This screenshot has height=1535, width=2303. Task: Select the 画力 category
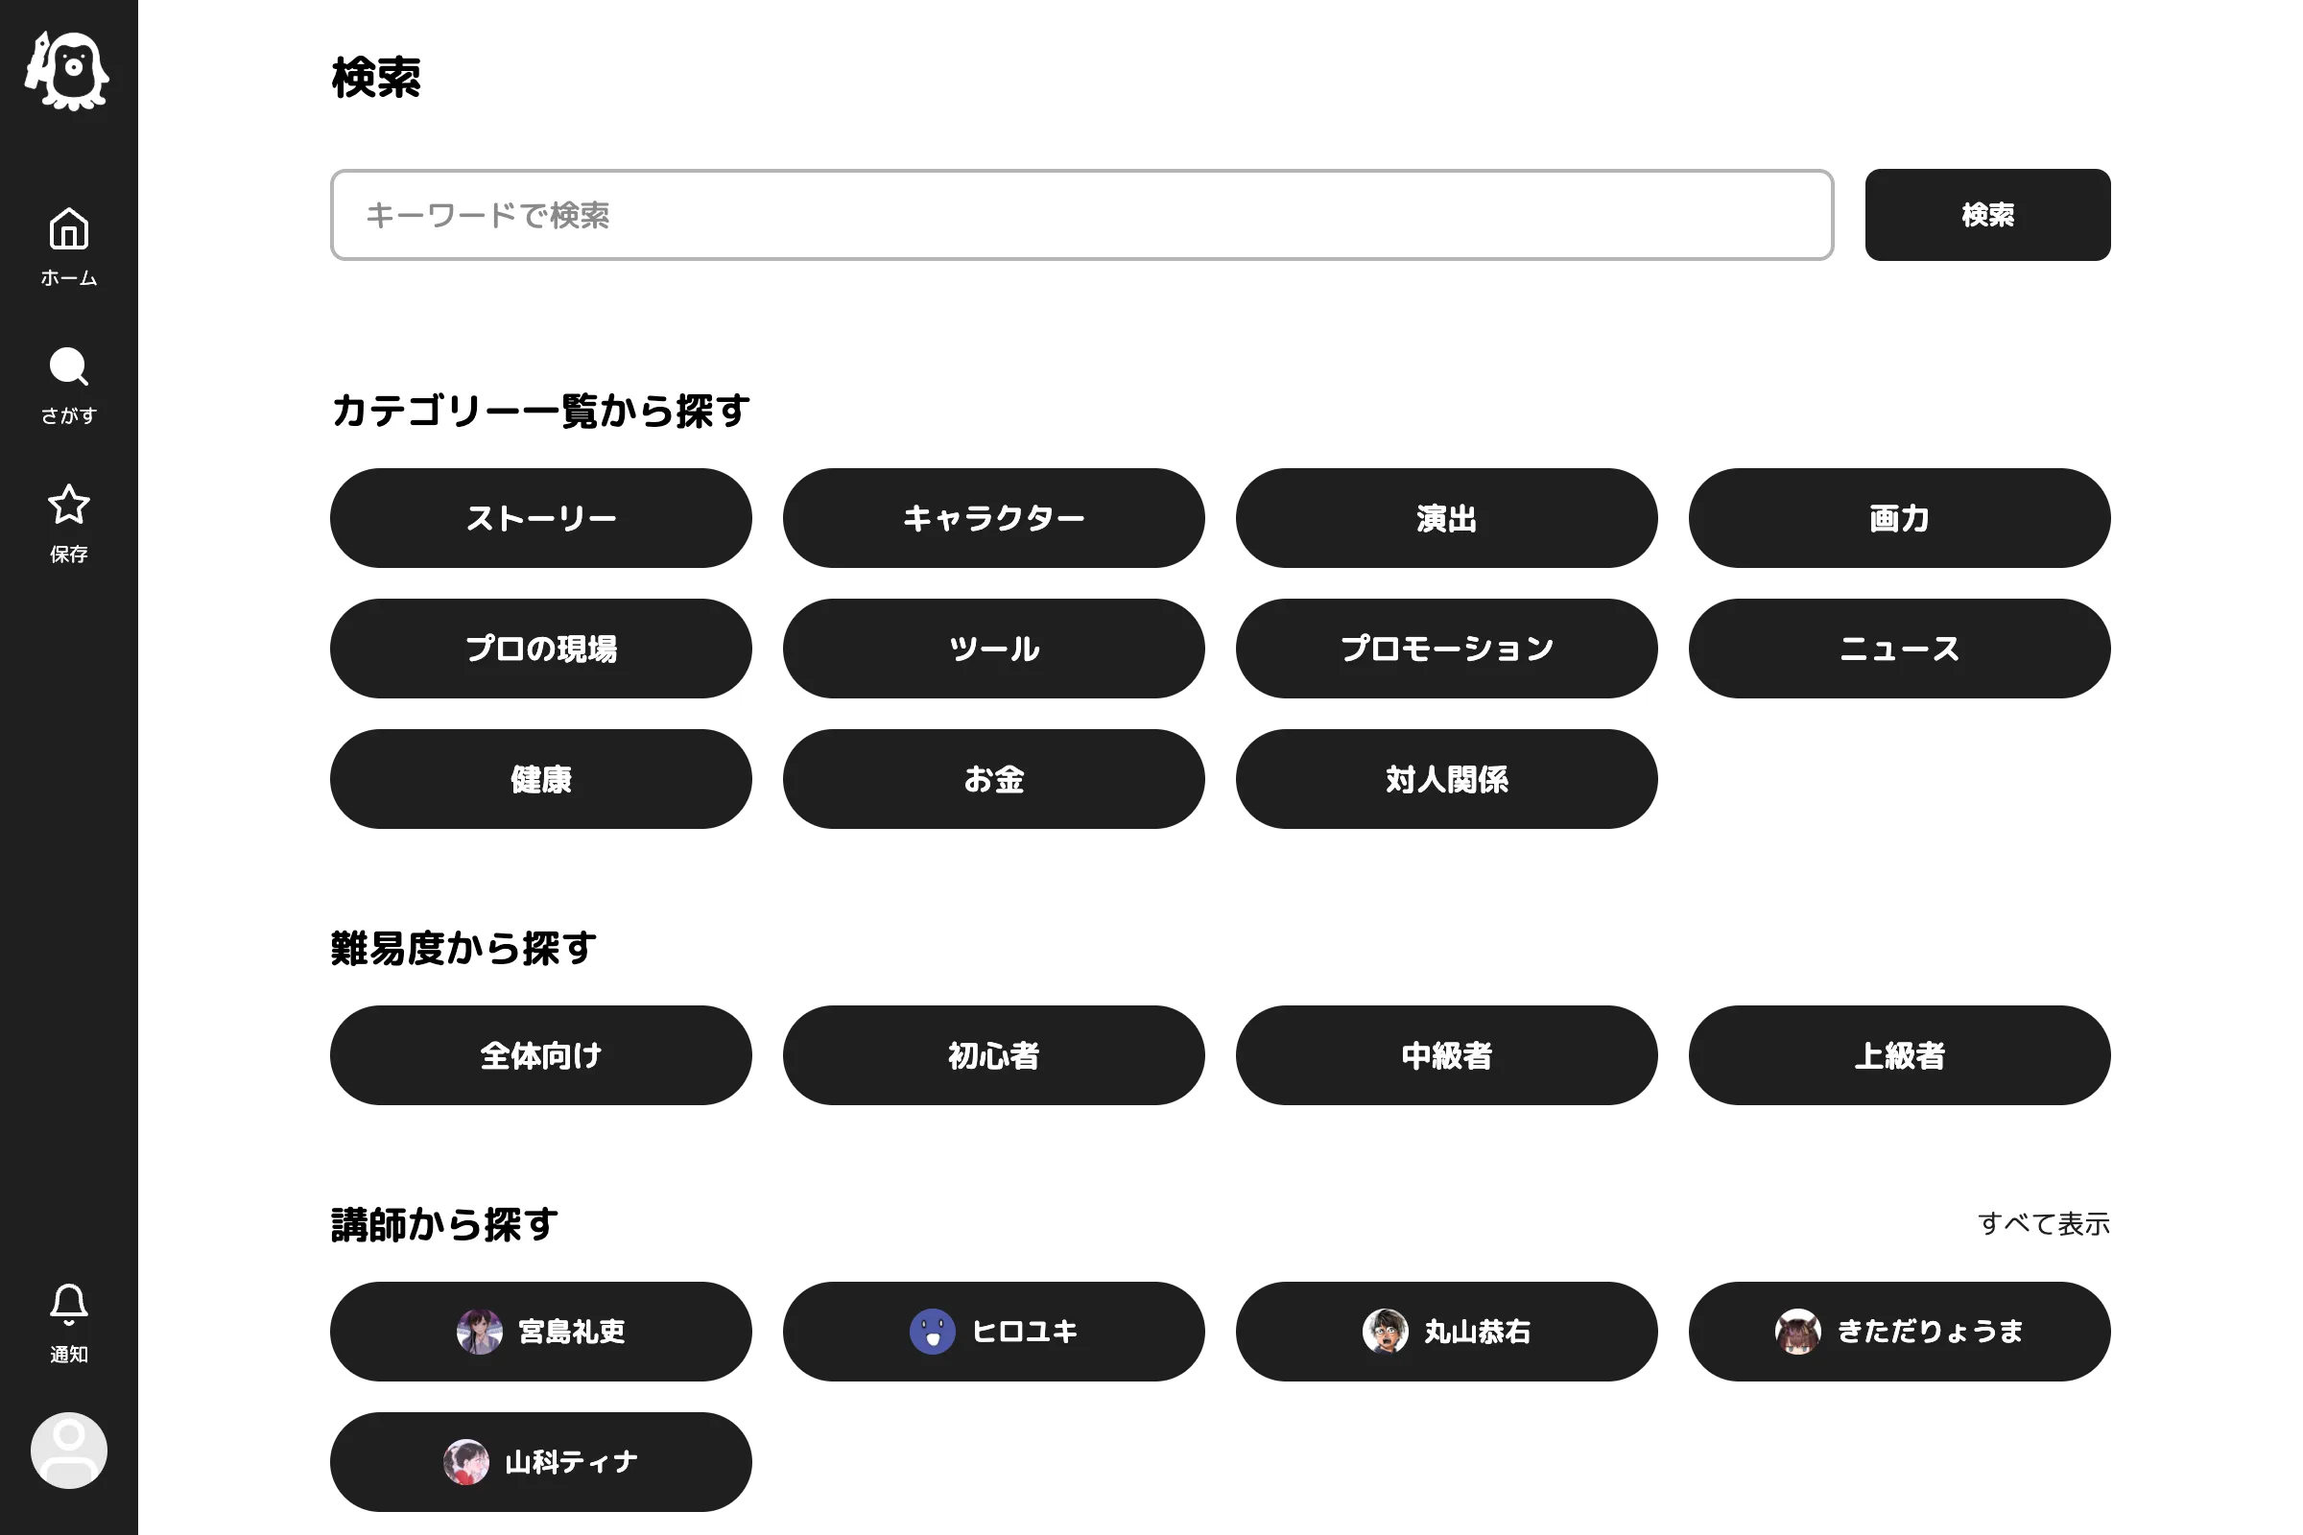pyautogui.click(x=1900, y=518)
